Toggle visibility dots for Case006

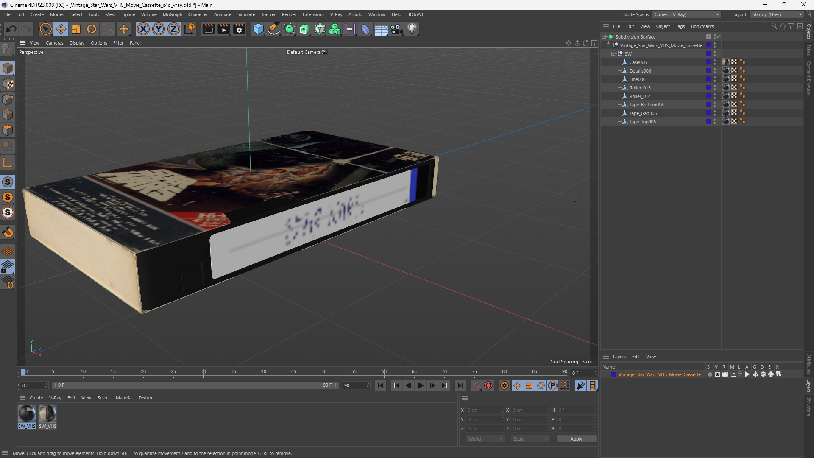[714, 62]
